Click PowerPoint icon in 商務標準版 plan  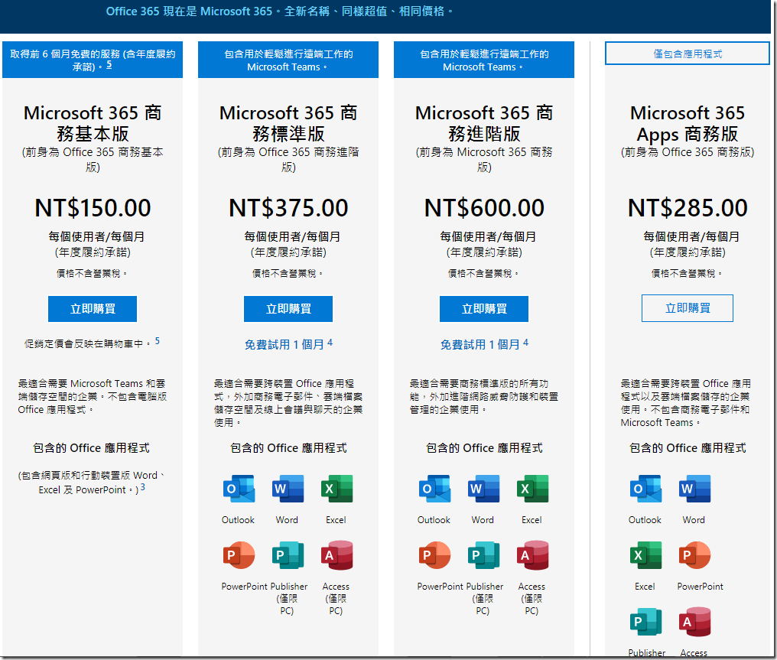click(x=239, y=555)
